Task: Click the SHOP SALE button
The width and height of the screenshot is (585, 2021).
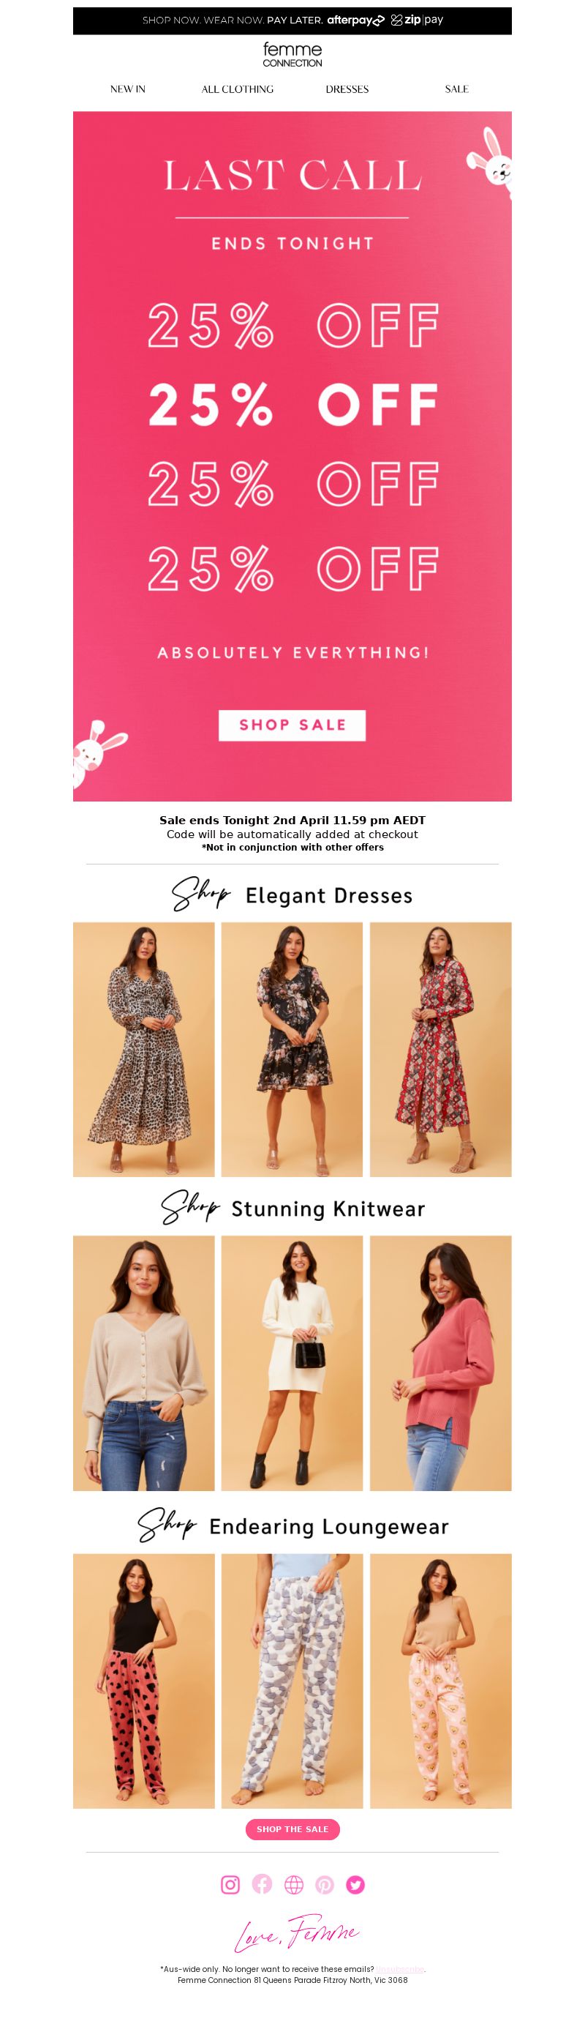Action: coord(292,725)
